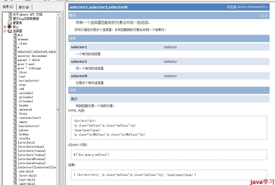This screenshot has width=275, height=185.
Task: Select the 速查表 tree item
Action: (x=17, y=23)
